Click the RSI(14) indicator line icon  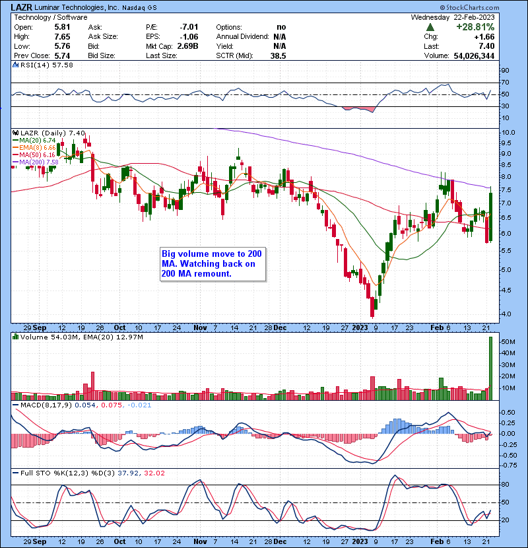point(15,65)
